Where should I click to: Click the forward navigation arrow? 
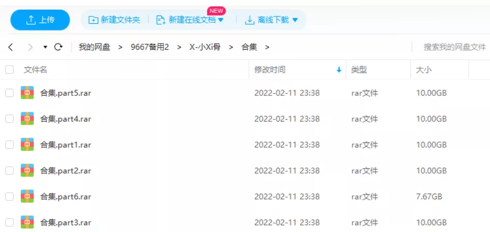tap(30, 47)
